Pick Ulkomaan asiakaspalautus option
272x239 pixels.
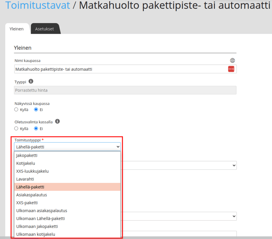point(67,211)
